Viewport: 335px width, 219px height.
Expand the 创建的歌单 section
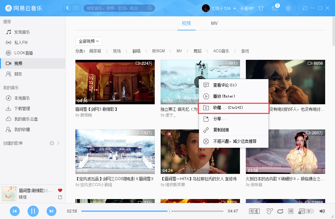click(58, 143)
